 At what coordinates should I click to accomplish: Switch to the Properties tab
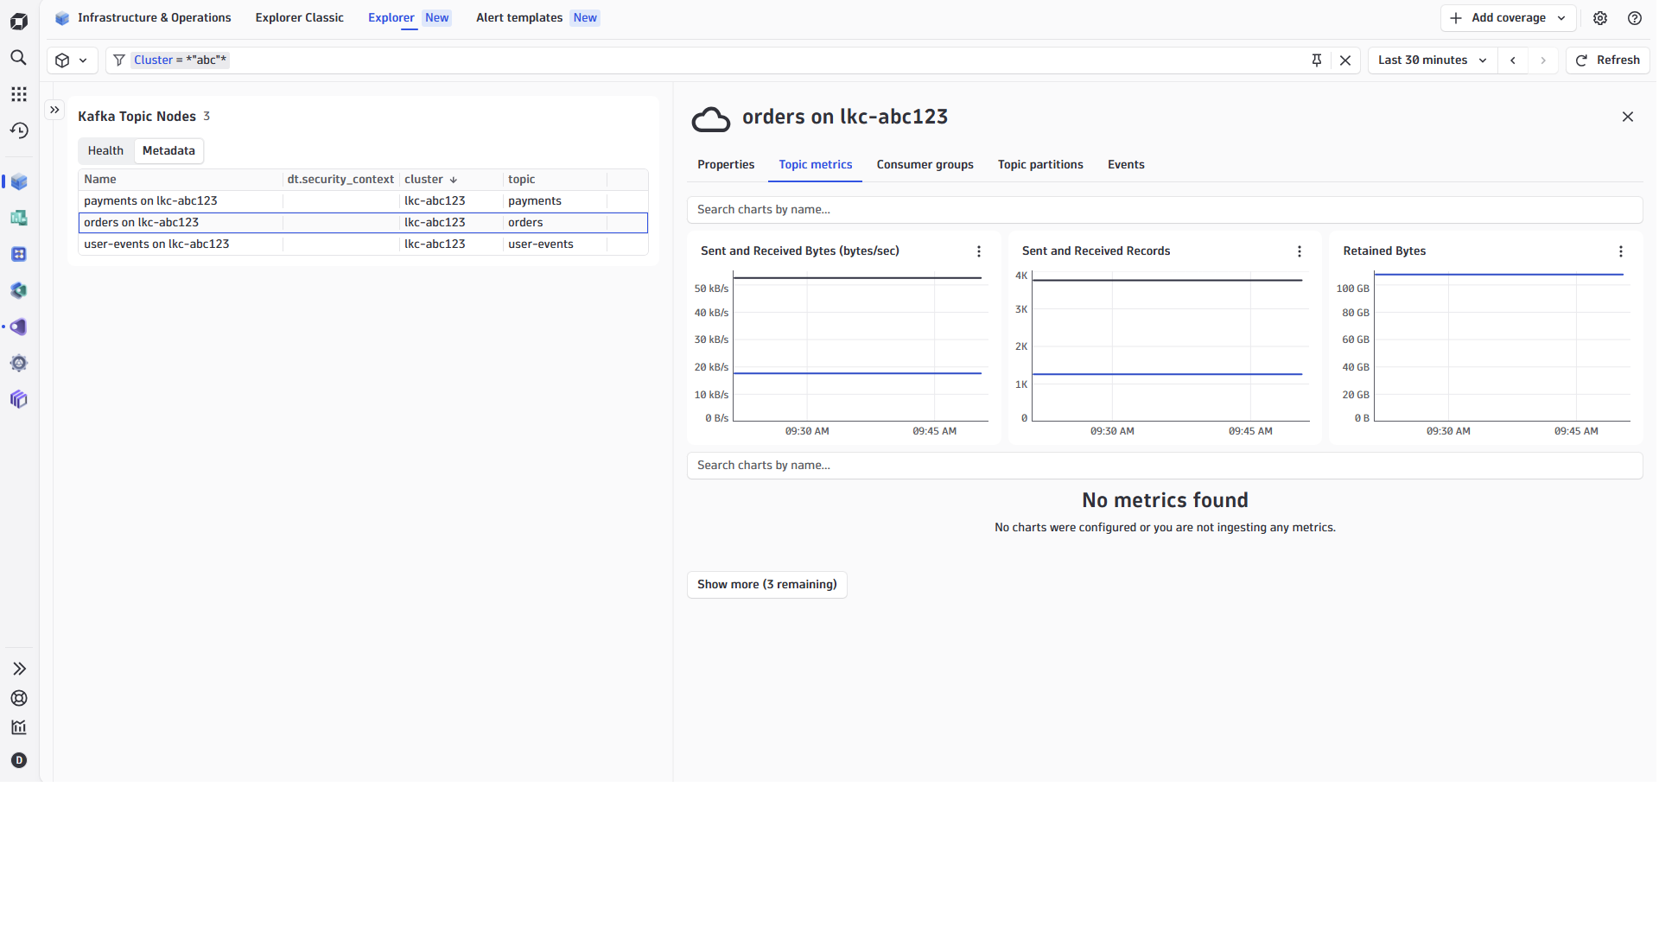pos(726,165)
